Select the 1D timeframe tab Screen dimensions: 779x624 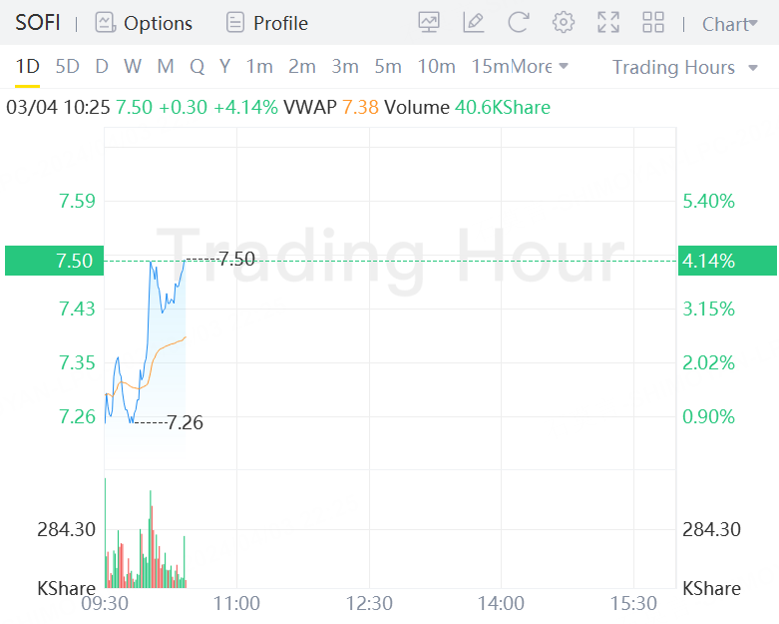pos(27,66)
